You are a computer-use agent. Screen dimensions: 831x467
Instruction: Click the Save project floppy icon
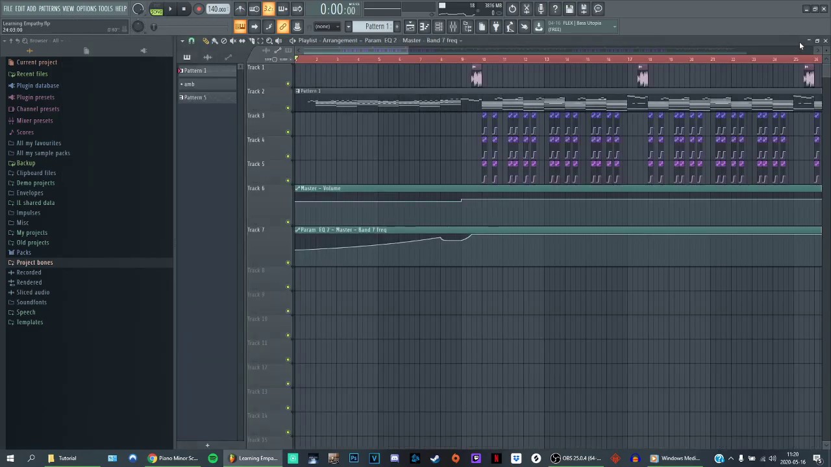(x=569, y=9)
